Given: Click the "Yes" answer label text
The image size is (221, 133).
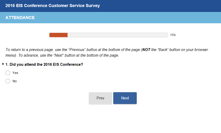Looking at the screenshot, I should 15,73.
